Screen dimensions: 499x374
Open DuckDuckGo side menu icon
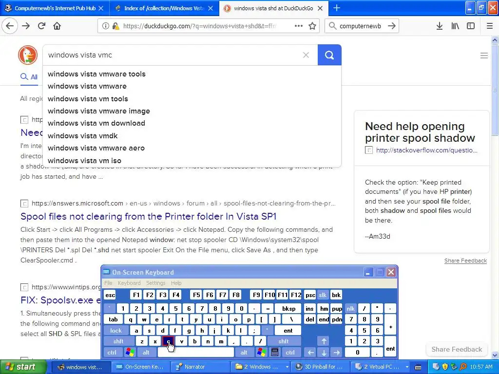click(484, 56)
